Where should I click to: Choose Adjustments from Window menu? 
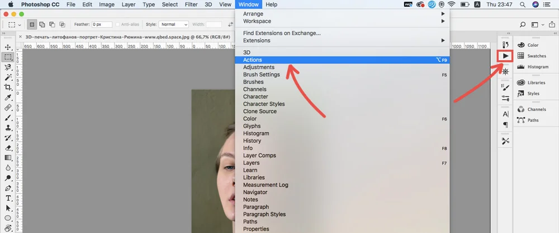click(x=342, y=67)
